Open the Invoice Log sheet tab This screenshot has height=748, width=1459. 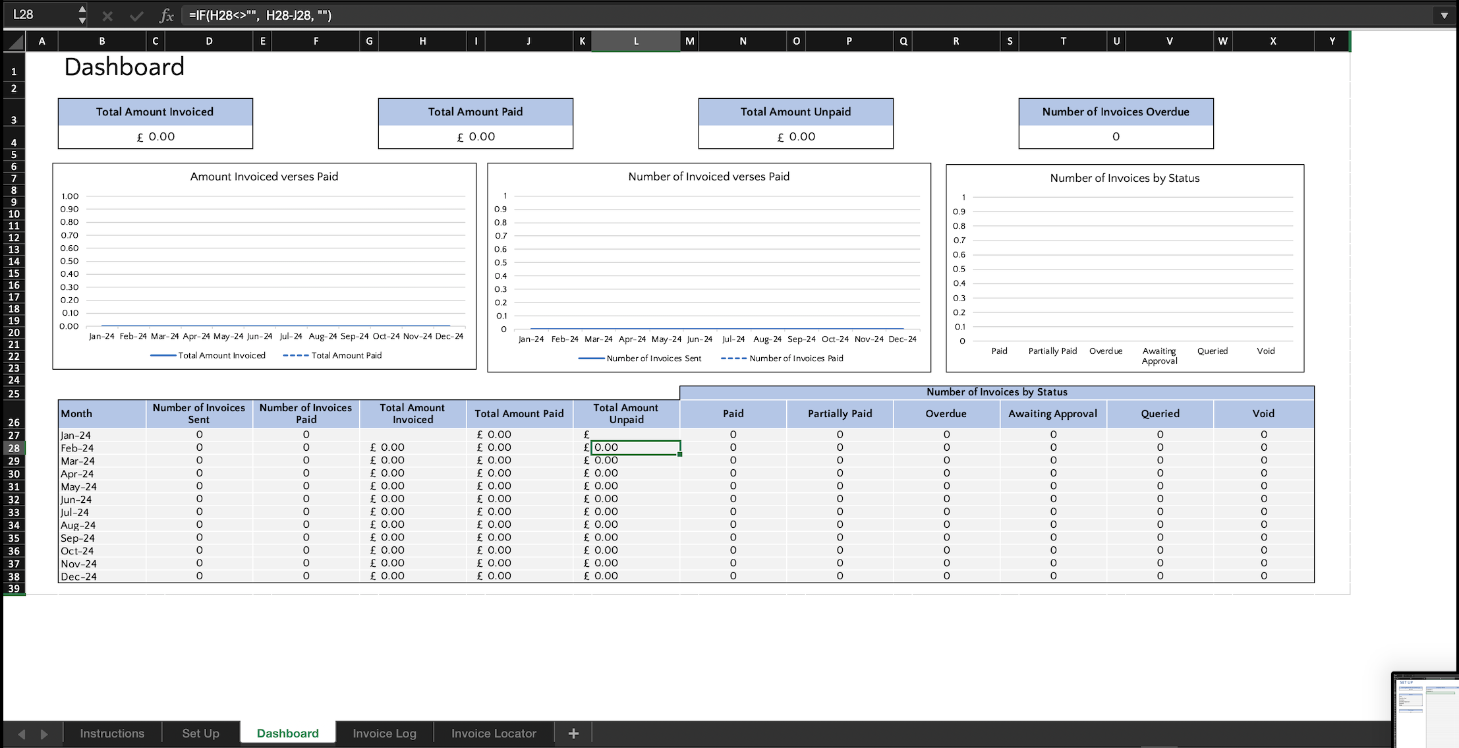pyautogui.click(x=384, y=734)
